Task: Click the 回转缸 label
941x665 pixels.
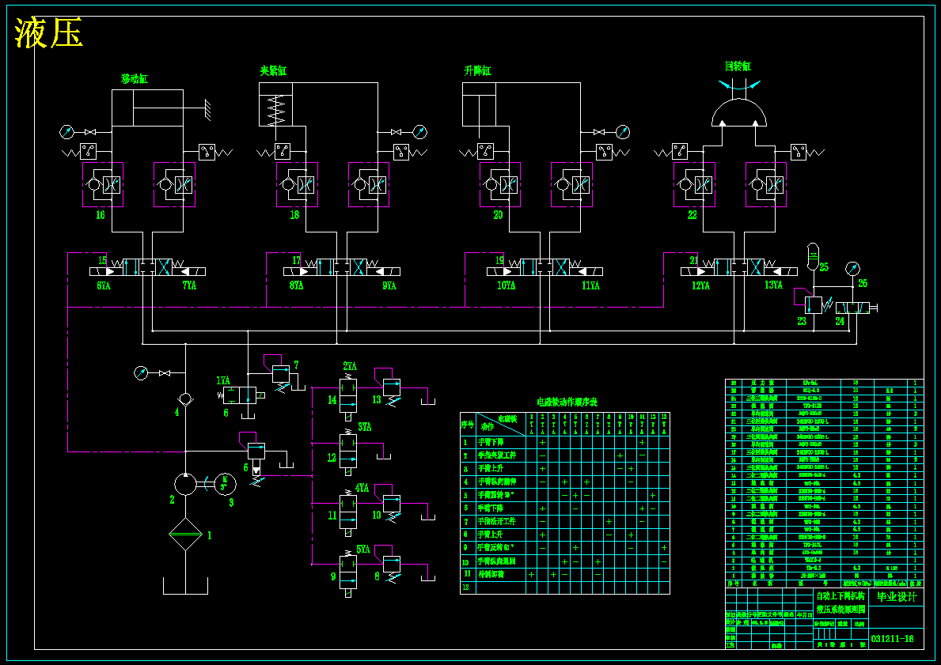Action: 738,66
